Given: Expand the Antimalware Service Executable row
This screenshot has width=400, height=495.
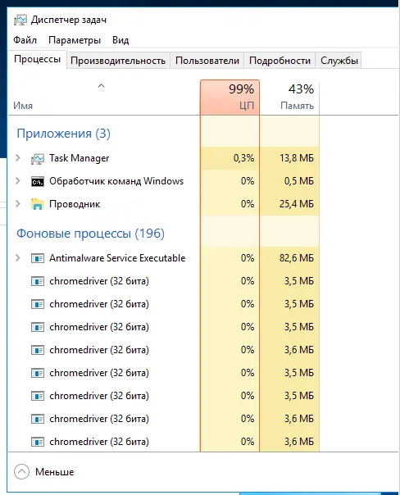Looking at the screenshot, I should [x=18, y=258].
